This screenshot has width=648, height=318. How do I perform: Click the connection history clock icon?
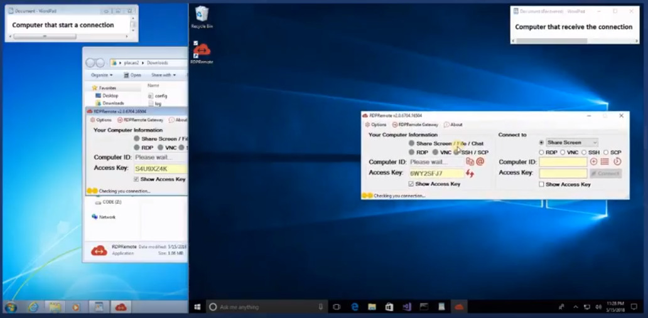(x=617, y=161)
